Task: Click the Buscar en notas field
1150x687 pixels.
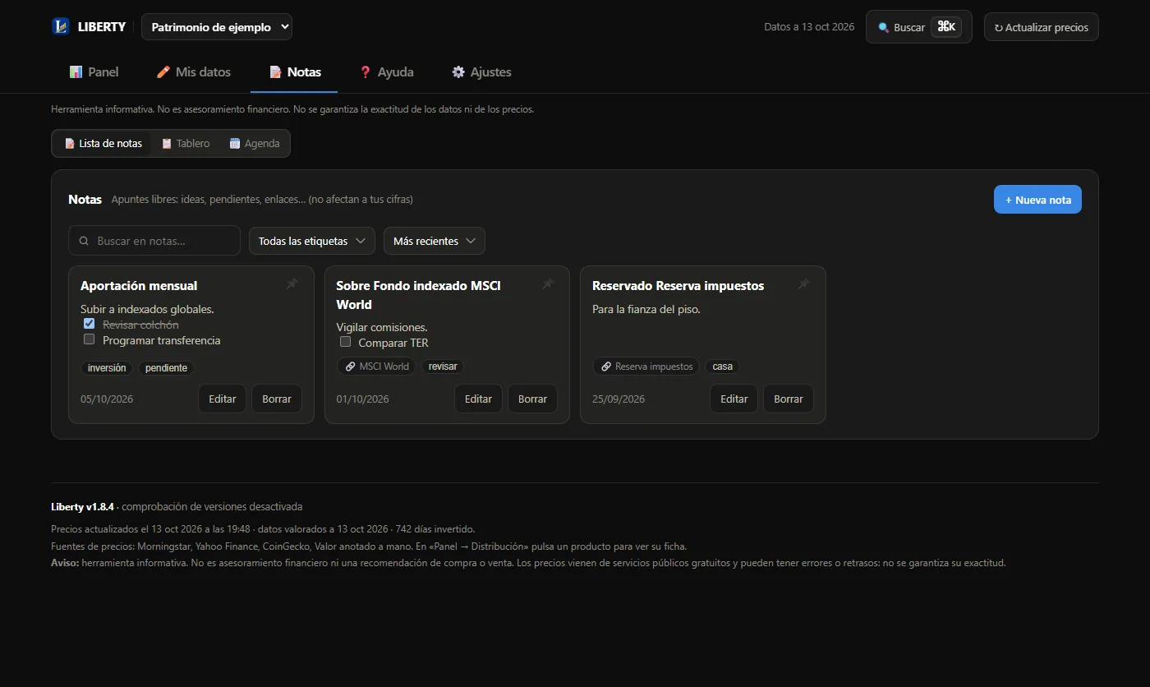Action: 154,241
